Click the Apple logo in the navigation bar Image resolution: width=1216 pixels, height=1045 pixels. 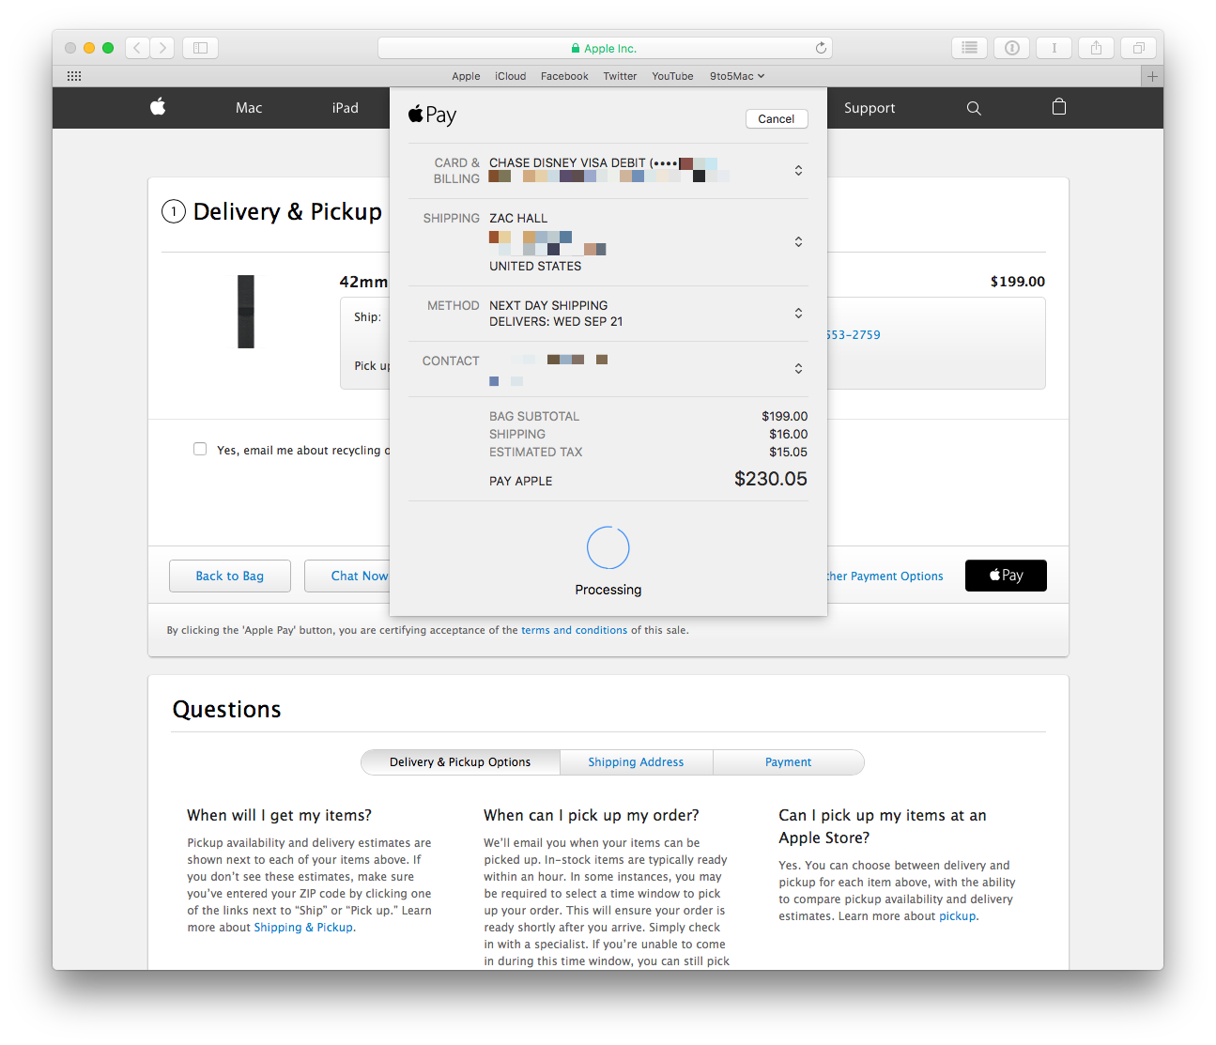[x=157, y=107]
